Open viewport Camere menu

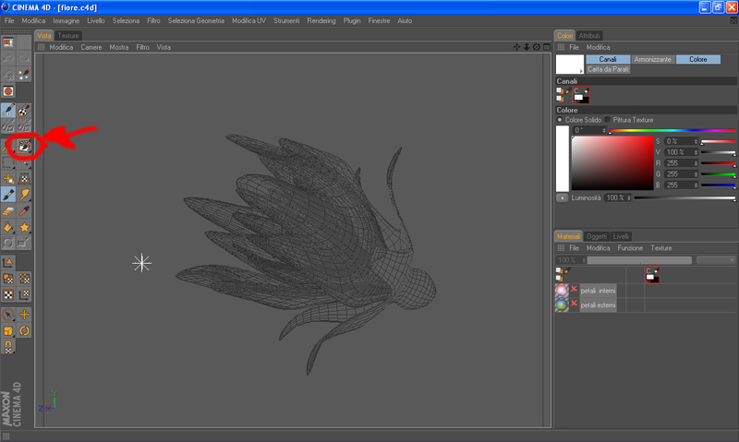(91, 47)
